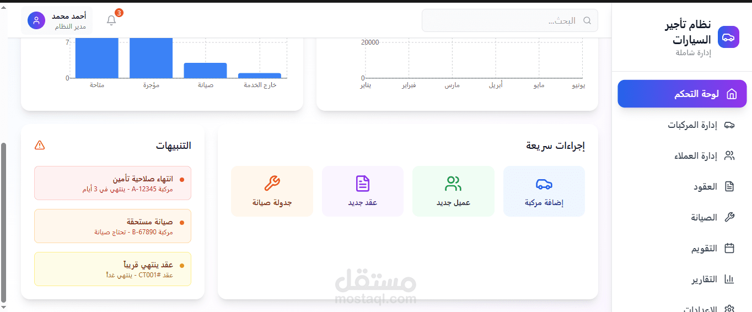Viewport: 752px width, 312px height.
Task: Click the scrollbar down arrow
Action: 3,307
